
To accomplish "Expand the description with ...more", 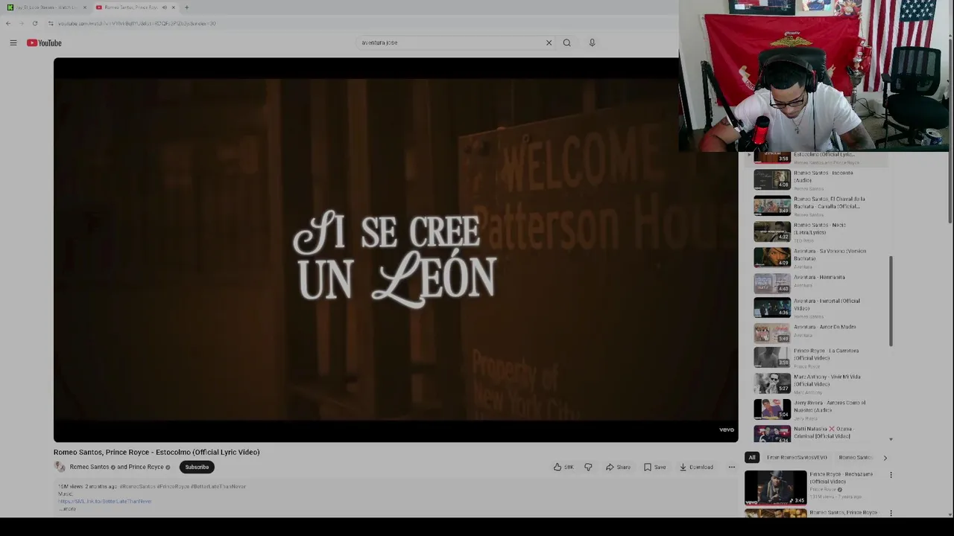I will [67, 508].
